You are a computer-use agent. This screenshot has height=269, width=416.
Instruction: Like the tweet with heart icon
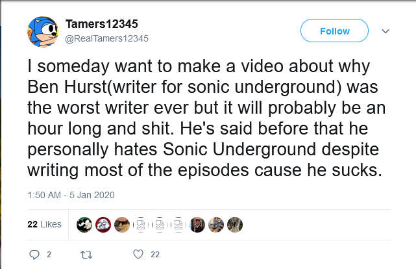pyautogui.click(x=137, y=254)
